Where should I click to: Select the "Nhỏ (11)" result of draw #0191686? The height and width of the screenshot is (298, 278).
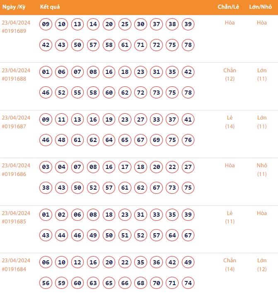(x=262, y=169)
